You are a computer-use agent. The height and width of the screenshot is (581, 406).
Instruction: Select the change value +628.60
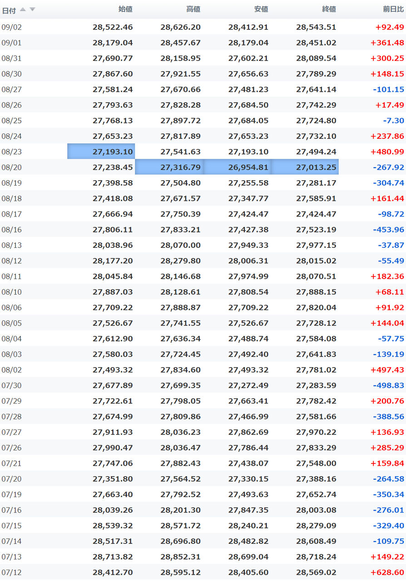click(x=387, y=572)
